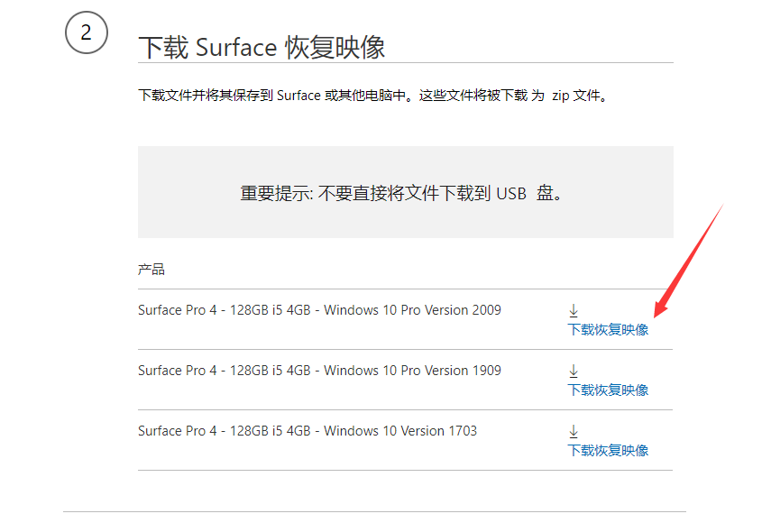Select the Surface Pro 4 Version 1909 product row
The width and height of the screenshot is (762, 523).
click(319, 370)
